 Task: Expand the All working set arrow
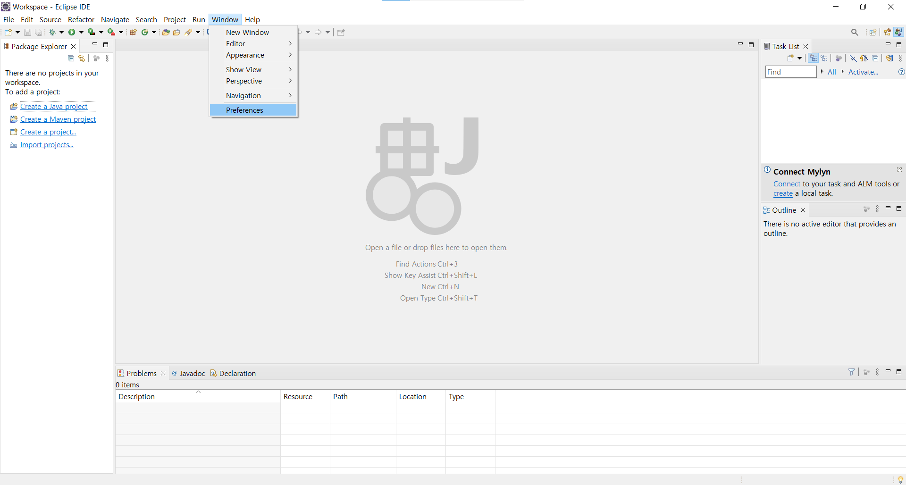click(x=822, y=72)
